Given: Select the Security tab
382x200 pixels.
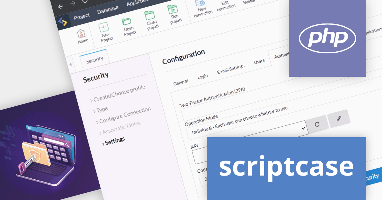Looking at the screenshot, I should tap(95, 59).
